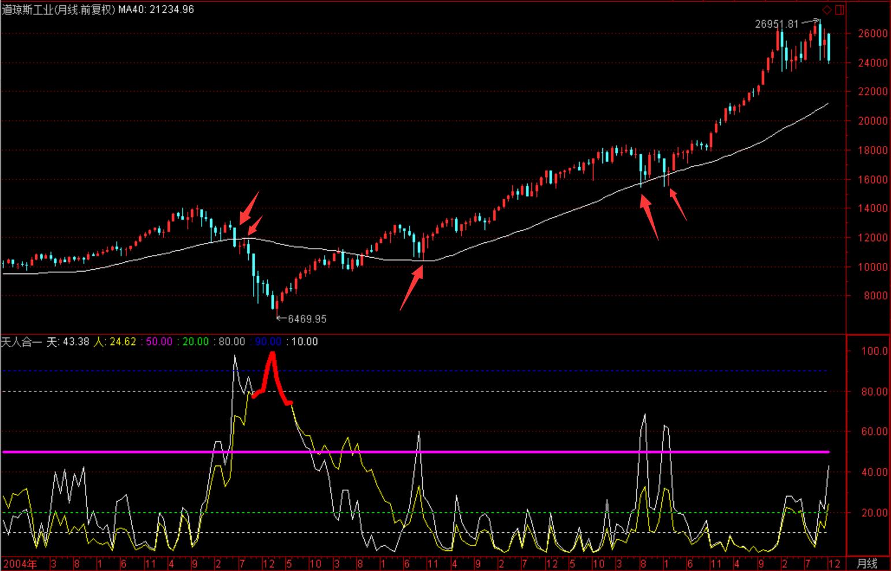The height and width of the screenshot is (571, 891).
Task: Click the 100.0 indicator axis label
Action: (874, 351)
